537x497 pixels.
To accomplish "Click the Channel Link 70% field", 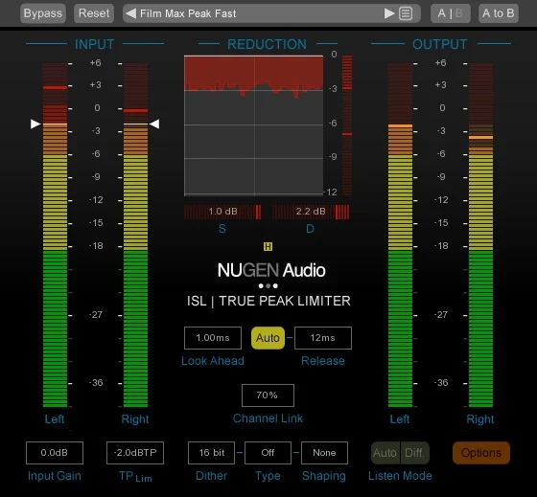I will tap(268, 395).
